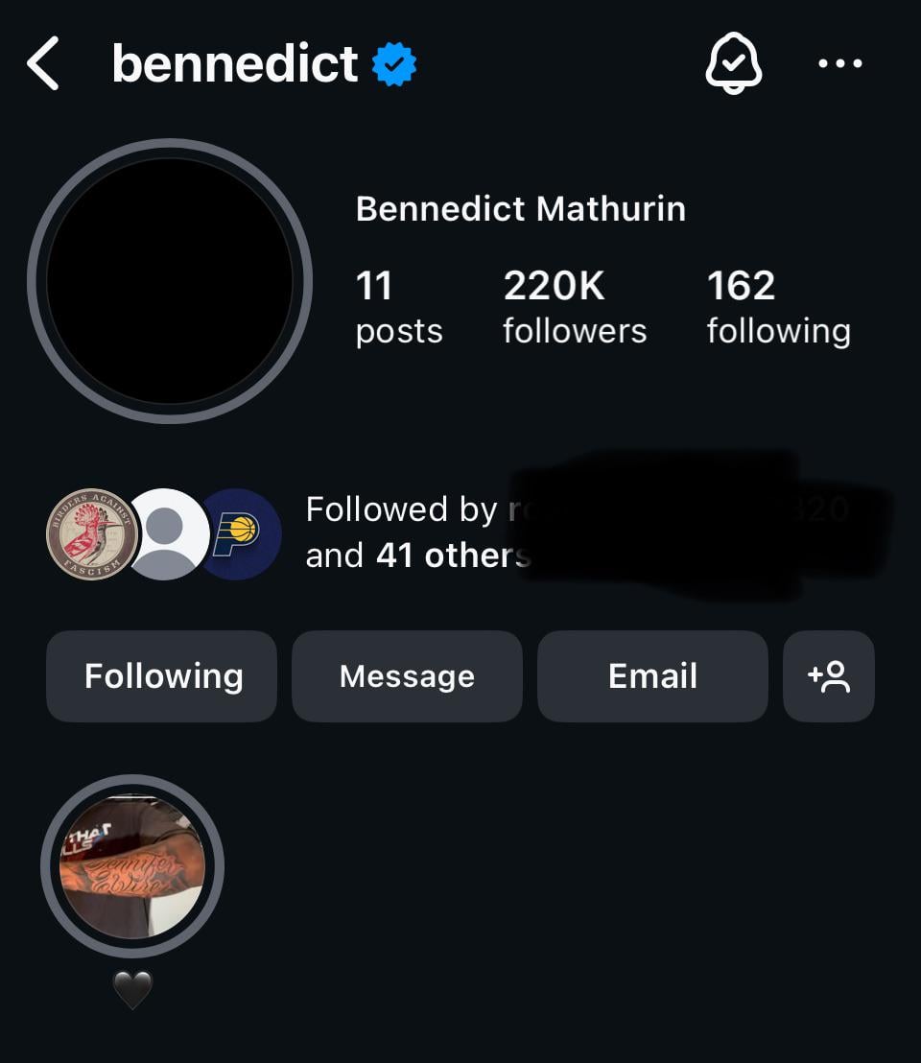Show suggested accounts with add-person icon
921x1063 pixels.
pos(829,676)
